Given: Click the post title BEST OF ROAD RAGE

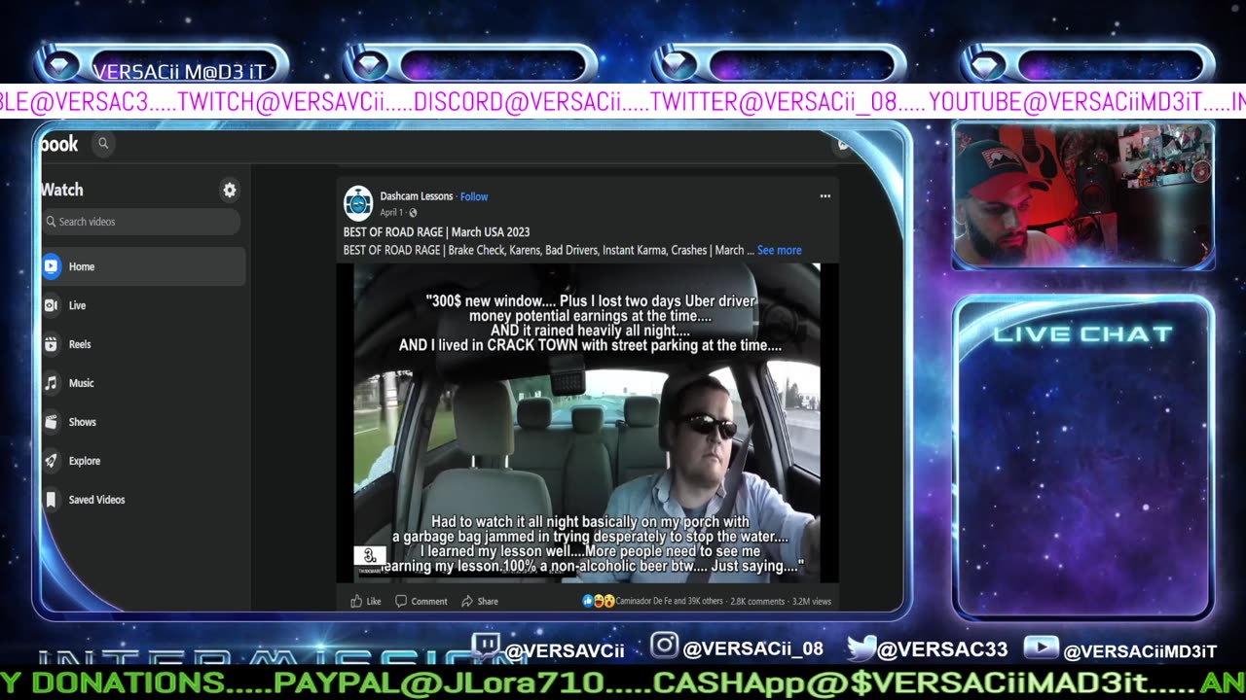Looking at the screenshot, I should 436,232.
